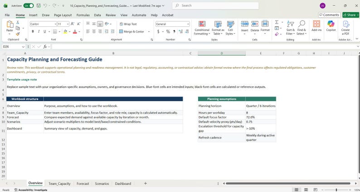Screen dimensions: 360x192
Task: Click the Cut scissors icon
Action: click(18, 23)
